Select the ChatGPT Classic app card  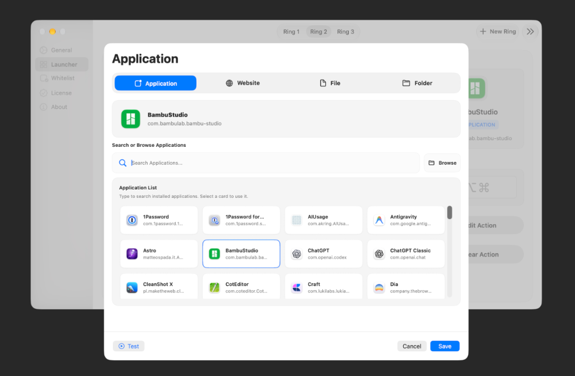[406, 254]
